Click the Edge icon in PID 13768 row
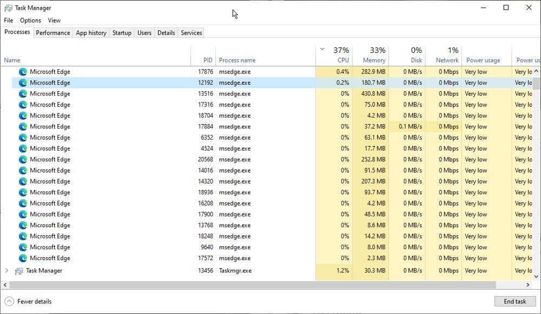 coord(23,226)
